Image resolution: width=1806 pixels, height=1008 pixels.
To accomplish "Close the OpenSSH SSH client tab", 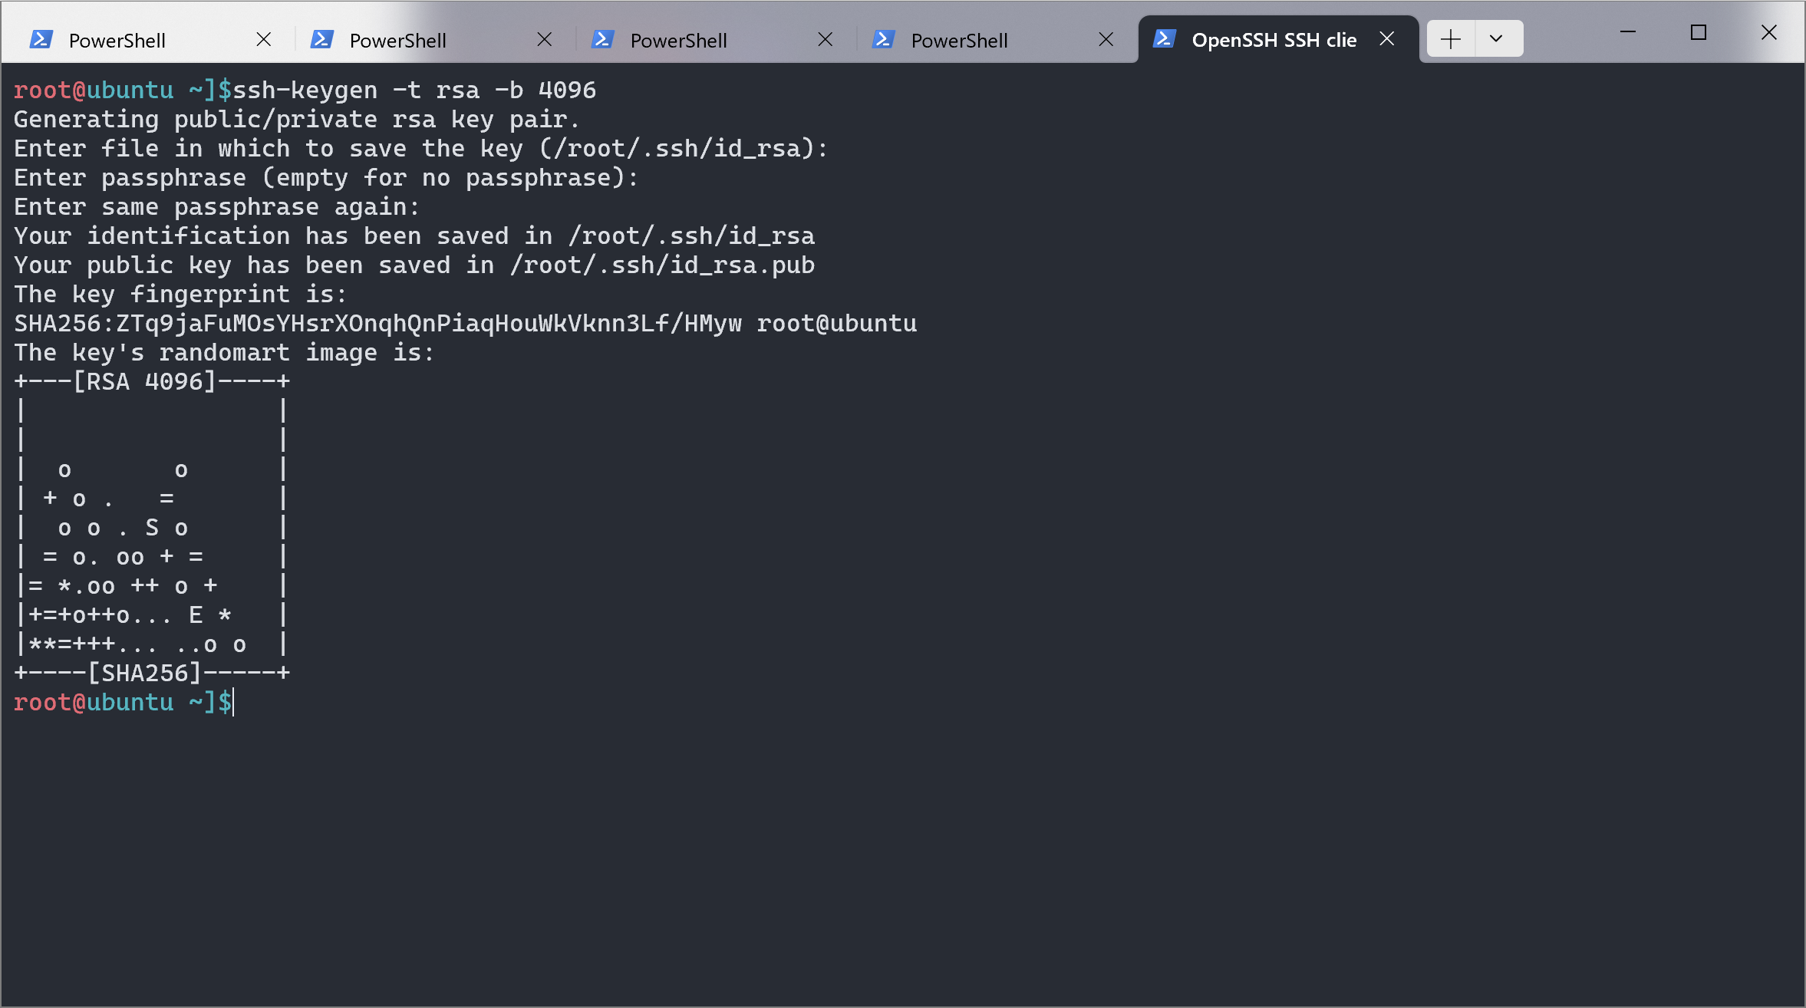I will [x=1386, y=39].
